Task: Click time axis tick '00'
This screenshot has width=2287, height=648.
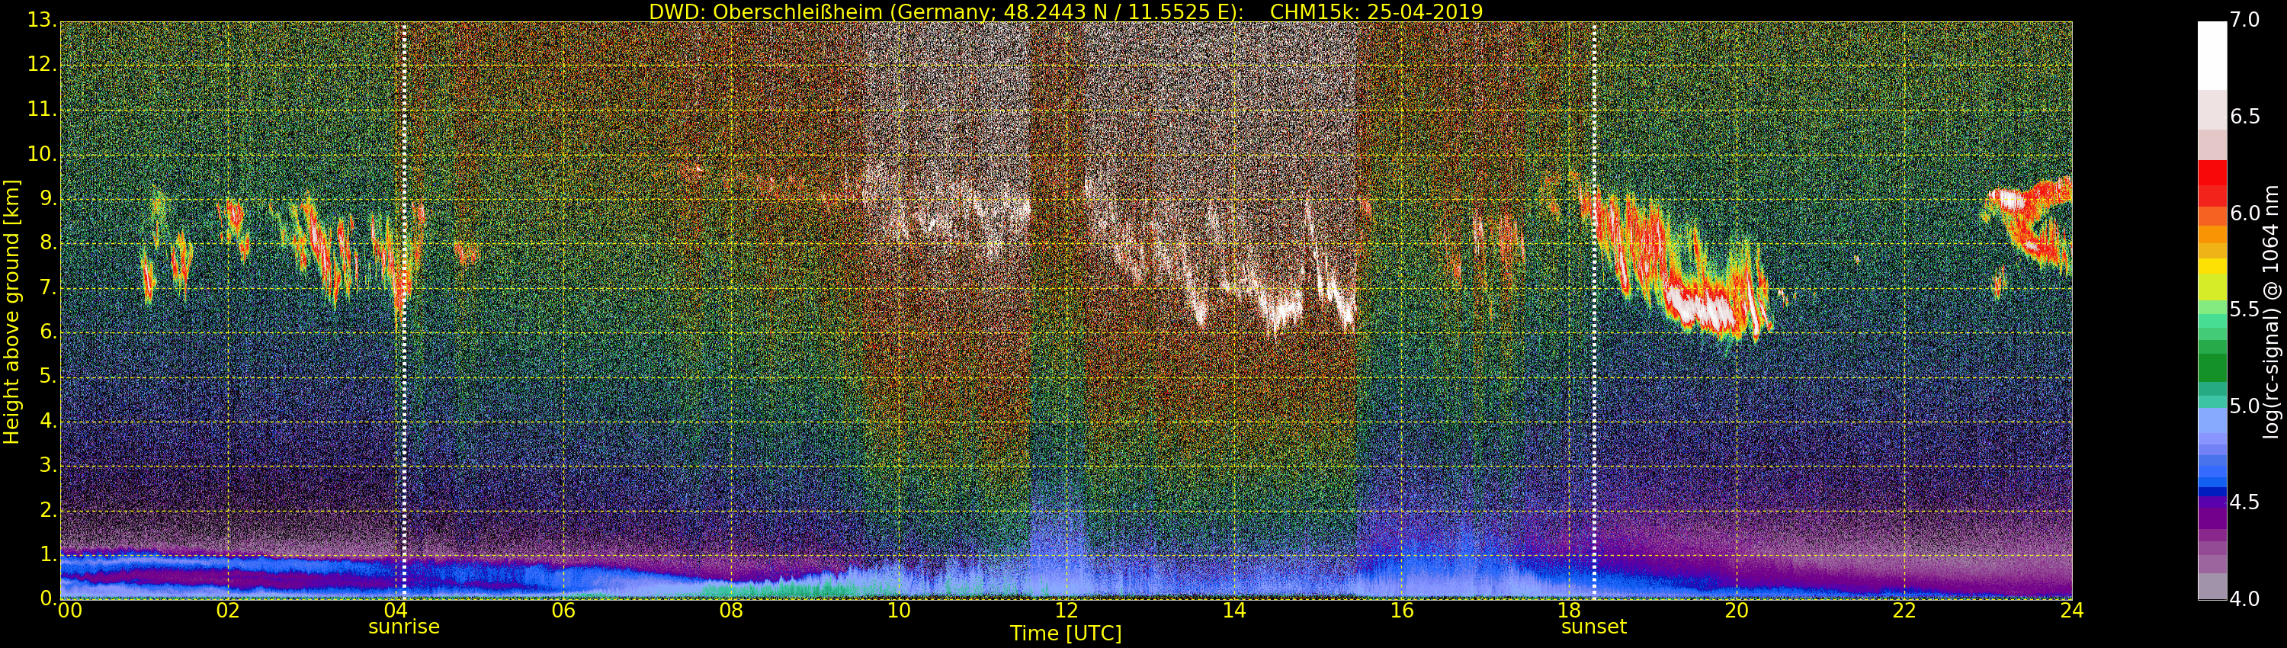Action: [69, 610]
